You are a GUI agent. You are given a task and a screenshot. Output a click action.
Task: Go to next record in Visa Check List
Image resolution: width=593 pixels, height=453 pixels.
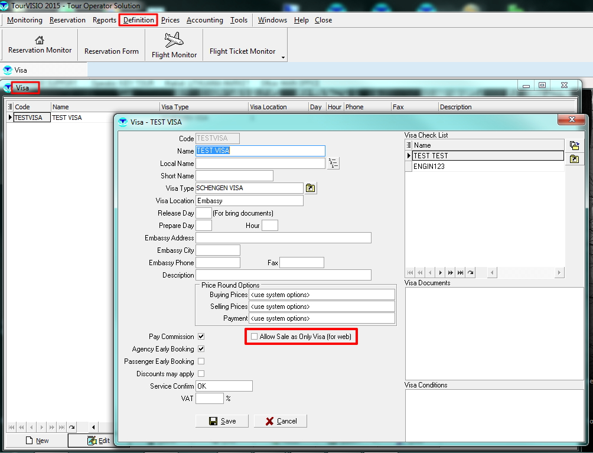440,273
